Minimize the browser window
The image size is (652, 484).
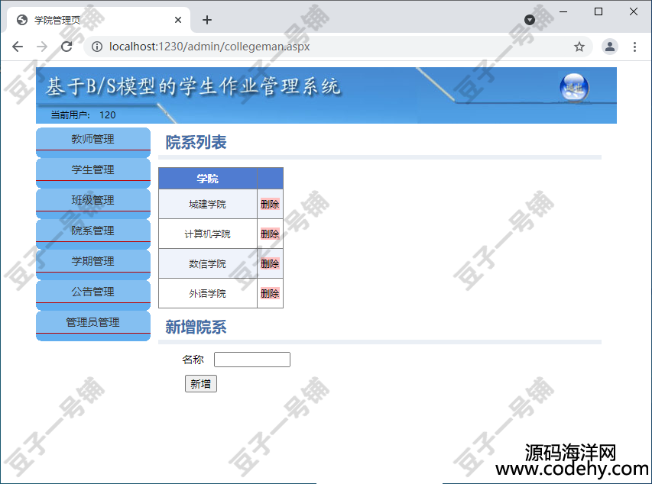pos(563,11)
